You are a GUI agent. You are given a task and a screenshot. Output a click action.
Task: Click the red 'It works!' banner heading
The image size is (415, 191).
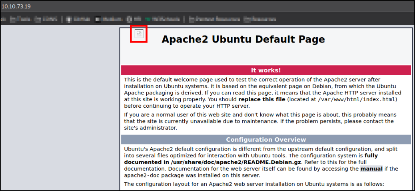(266, 70)
